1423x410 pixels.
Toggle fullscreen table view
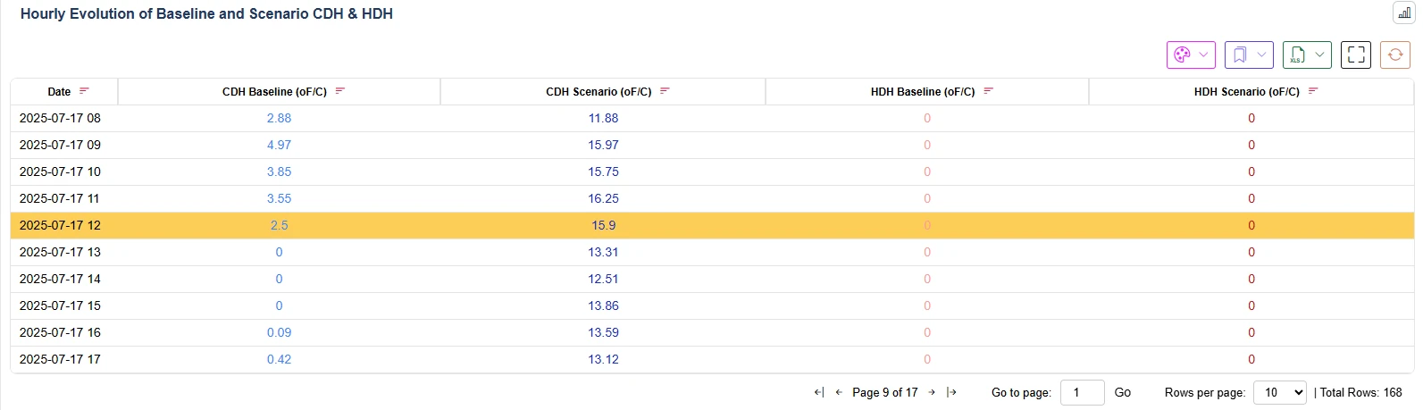pos(1356,54)
